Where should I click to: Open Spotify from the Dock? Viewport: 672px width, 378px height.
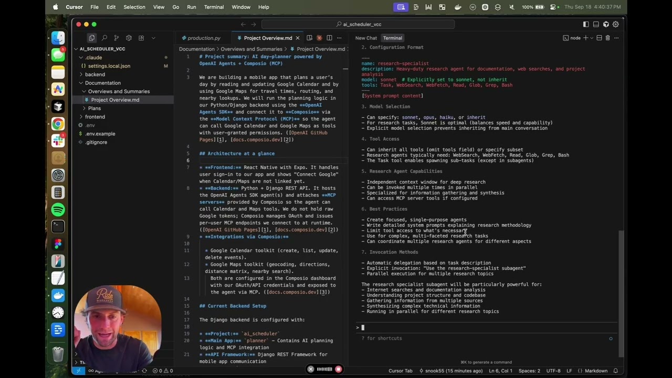click(x=58, y=209)
